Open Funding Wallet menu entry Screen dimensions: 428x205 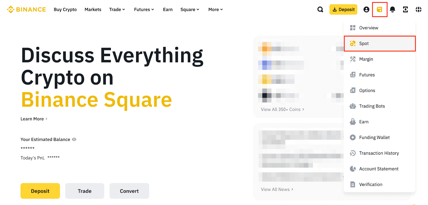(x=374, y=137)
